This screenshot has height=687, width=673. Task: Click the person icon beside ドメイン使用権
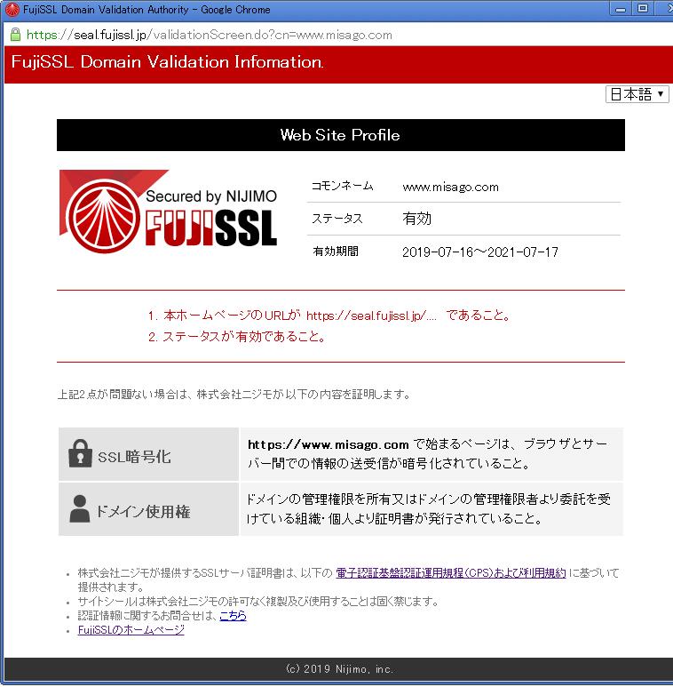point(80,508)
